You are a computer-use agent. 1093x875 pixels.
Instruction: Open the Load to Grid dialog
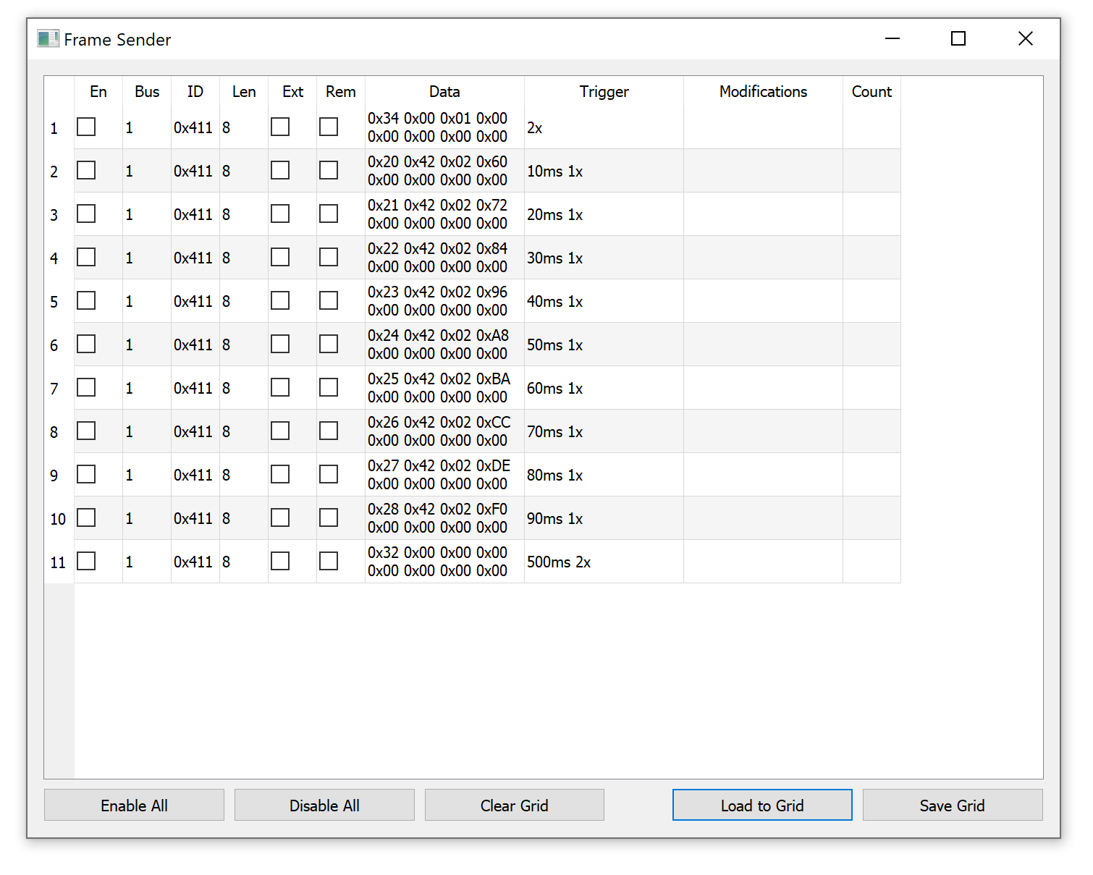pyautogui.click(x=762, y=806)
